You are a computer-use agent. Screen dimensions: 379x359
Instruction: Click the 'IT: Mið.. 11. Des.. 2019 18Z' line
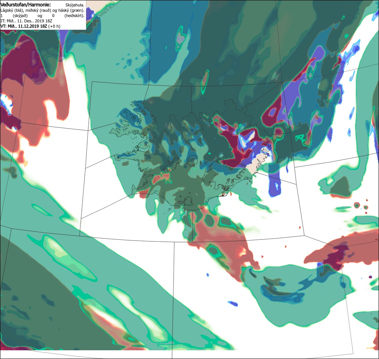[x=26, y=21]
